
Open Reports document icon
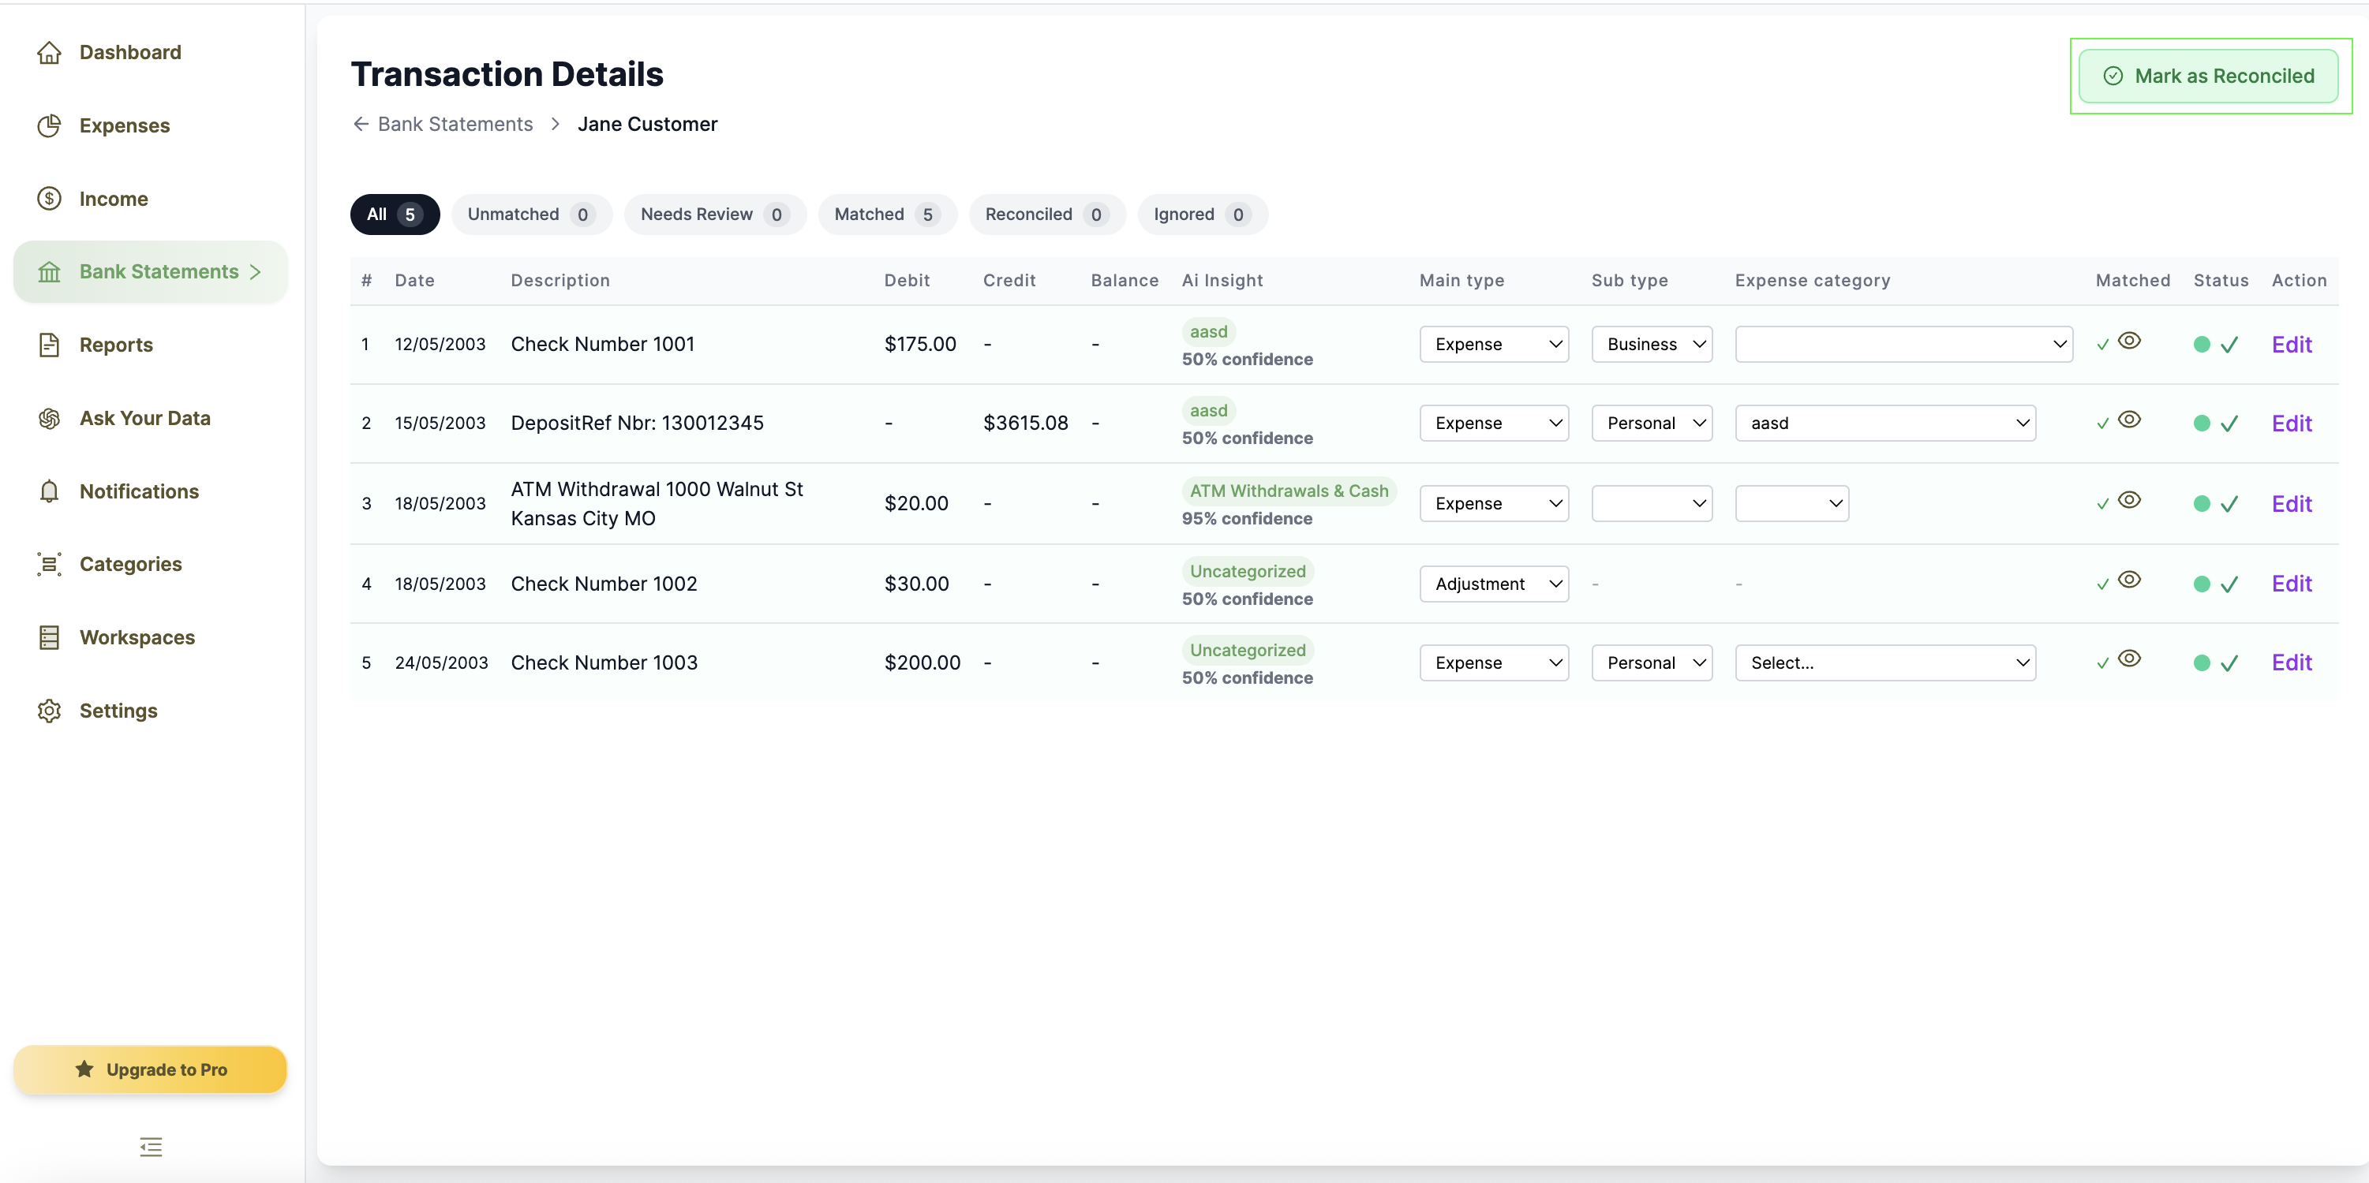point(50,345)
